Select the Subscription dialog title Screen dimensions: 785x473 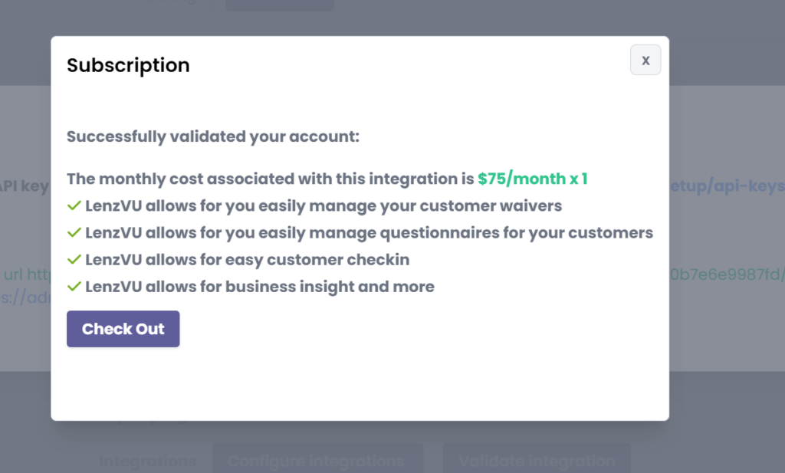click(x=128, y=65)
